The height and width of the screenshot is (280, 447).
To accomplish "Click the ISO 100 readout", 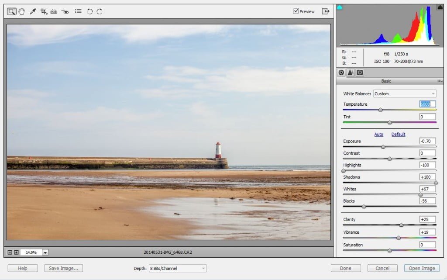I will [x=382, y=61].
